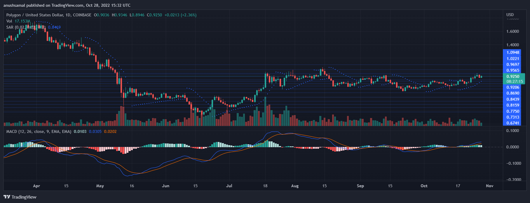
Task: Click the 1.0948 blue price level label
Action: 513,53
